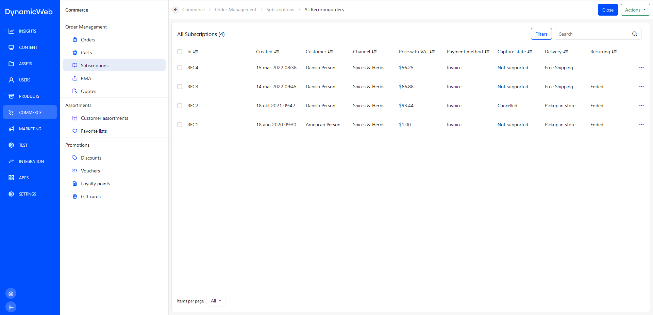Open the Settings gear icon

[11, 194]
